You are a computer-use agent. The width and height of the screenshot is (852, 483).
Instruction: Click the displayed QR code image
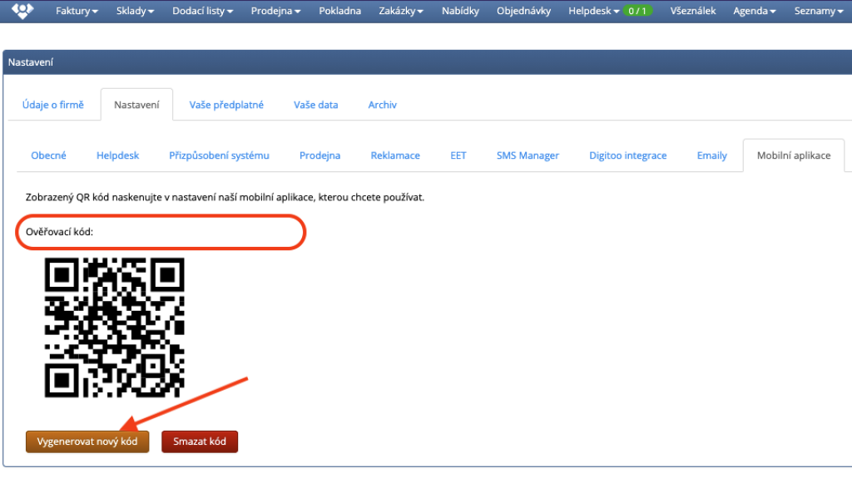(114, 327)
